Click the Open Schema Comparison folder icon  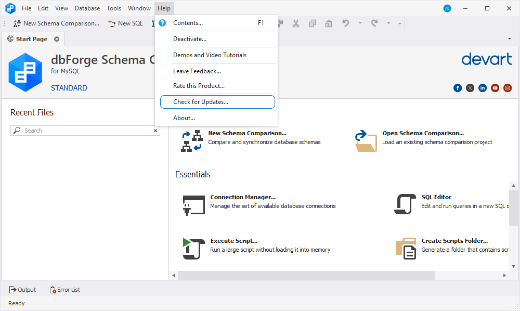366,141
